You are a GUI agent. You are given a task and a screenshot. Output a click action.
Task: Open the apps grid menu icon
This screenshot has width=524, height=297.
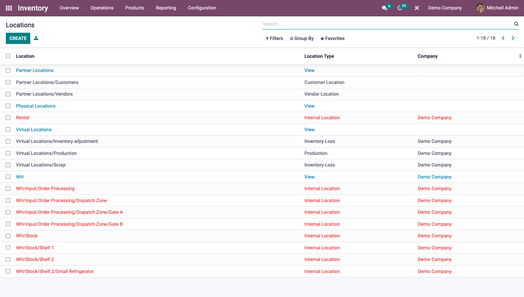(9, 8)
